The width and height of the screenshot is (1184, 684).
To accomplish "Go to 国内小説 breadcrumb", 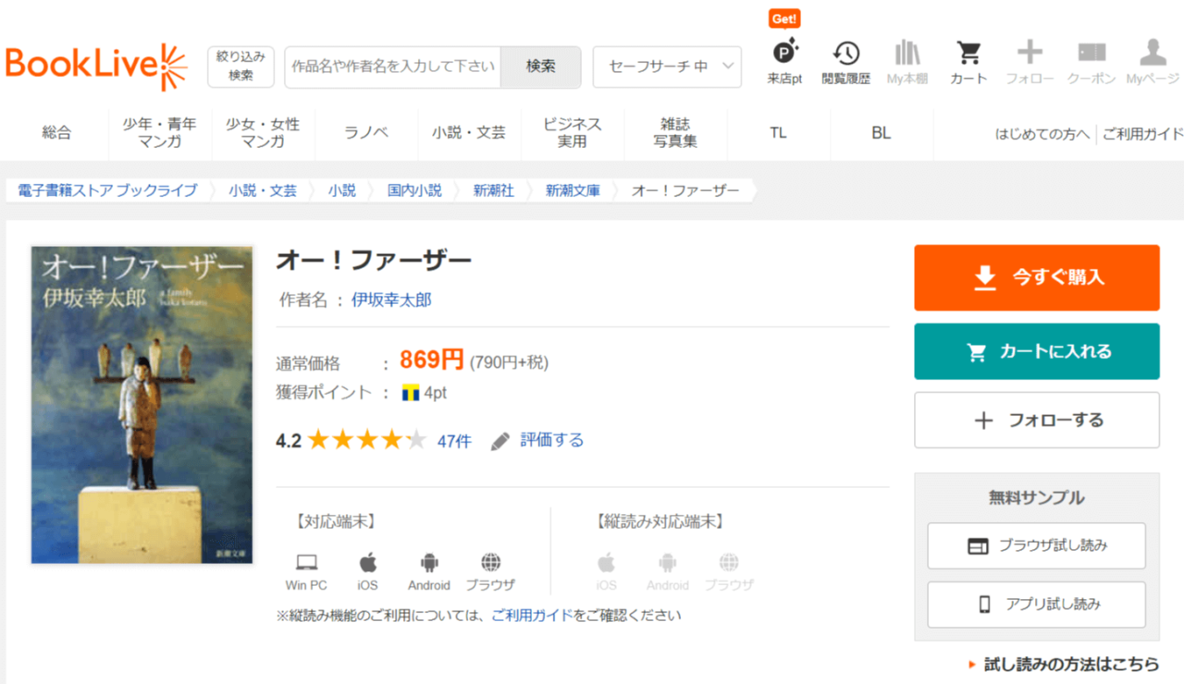I will (x=414, y=190).
